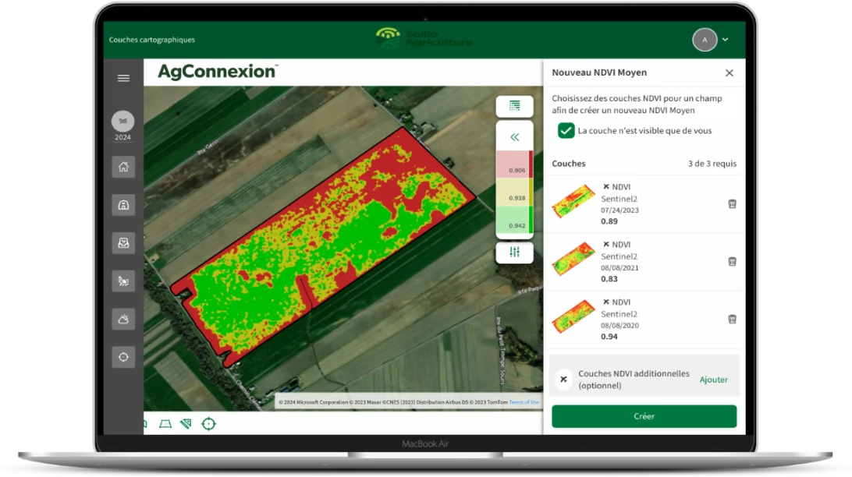Click the satellite icon beside Couches NDVI additionnelles
The image size is (852, 477).
(563, 380)
